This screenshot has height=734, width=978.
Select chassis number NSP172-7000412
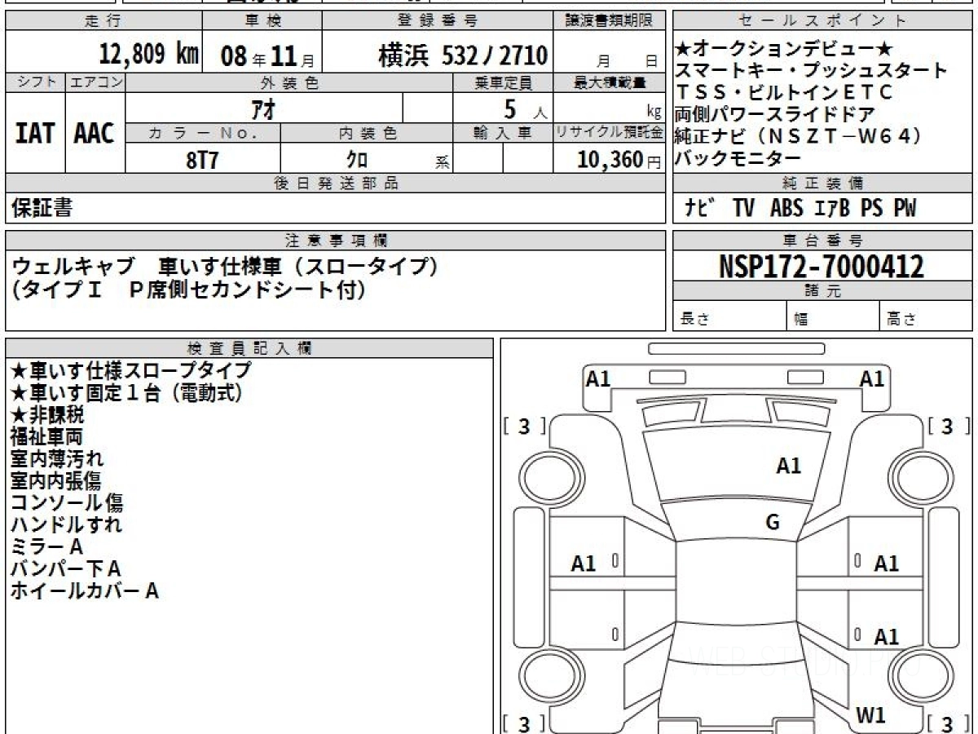[822, 266]
